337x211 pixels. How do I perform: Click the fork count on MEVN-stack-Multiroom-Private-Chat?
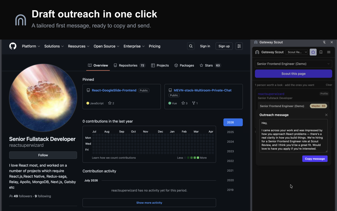(195, 103)
